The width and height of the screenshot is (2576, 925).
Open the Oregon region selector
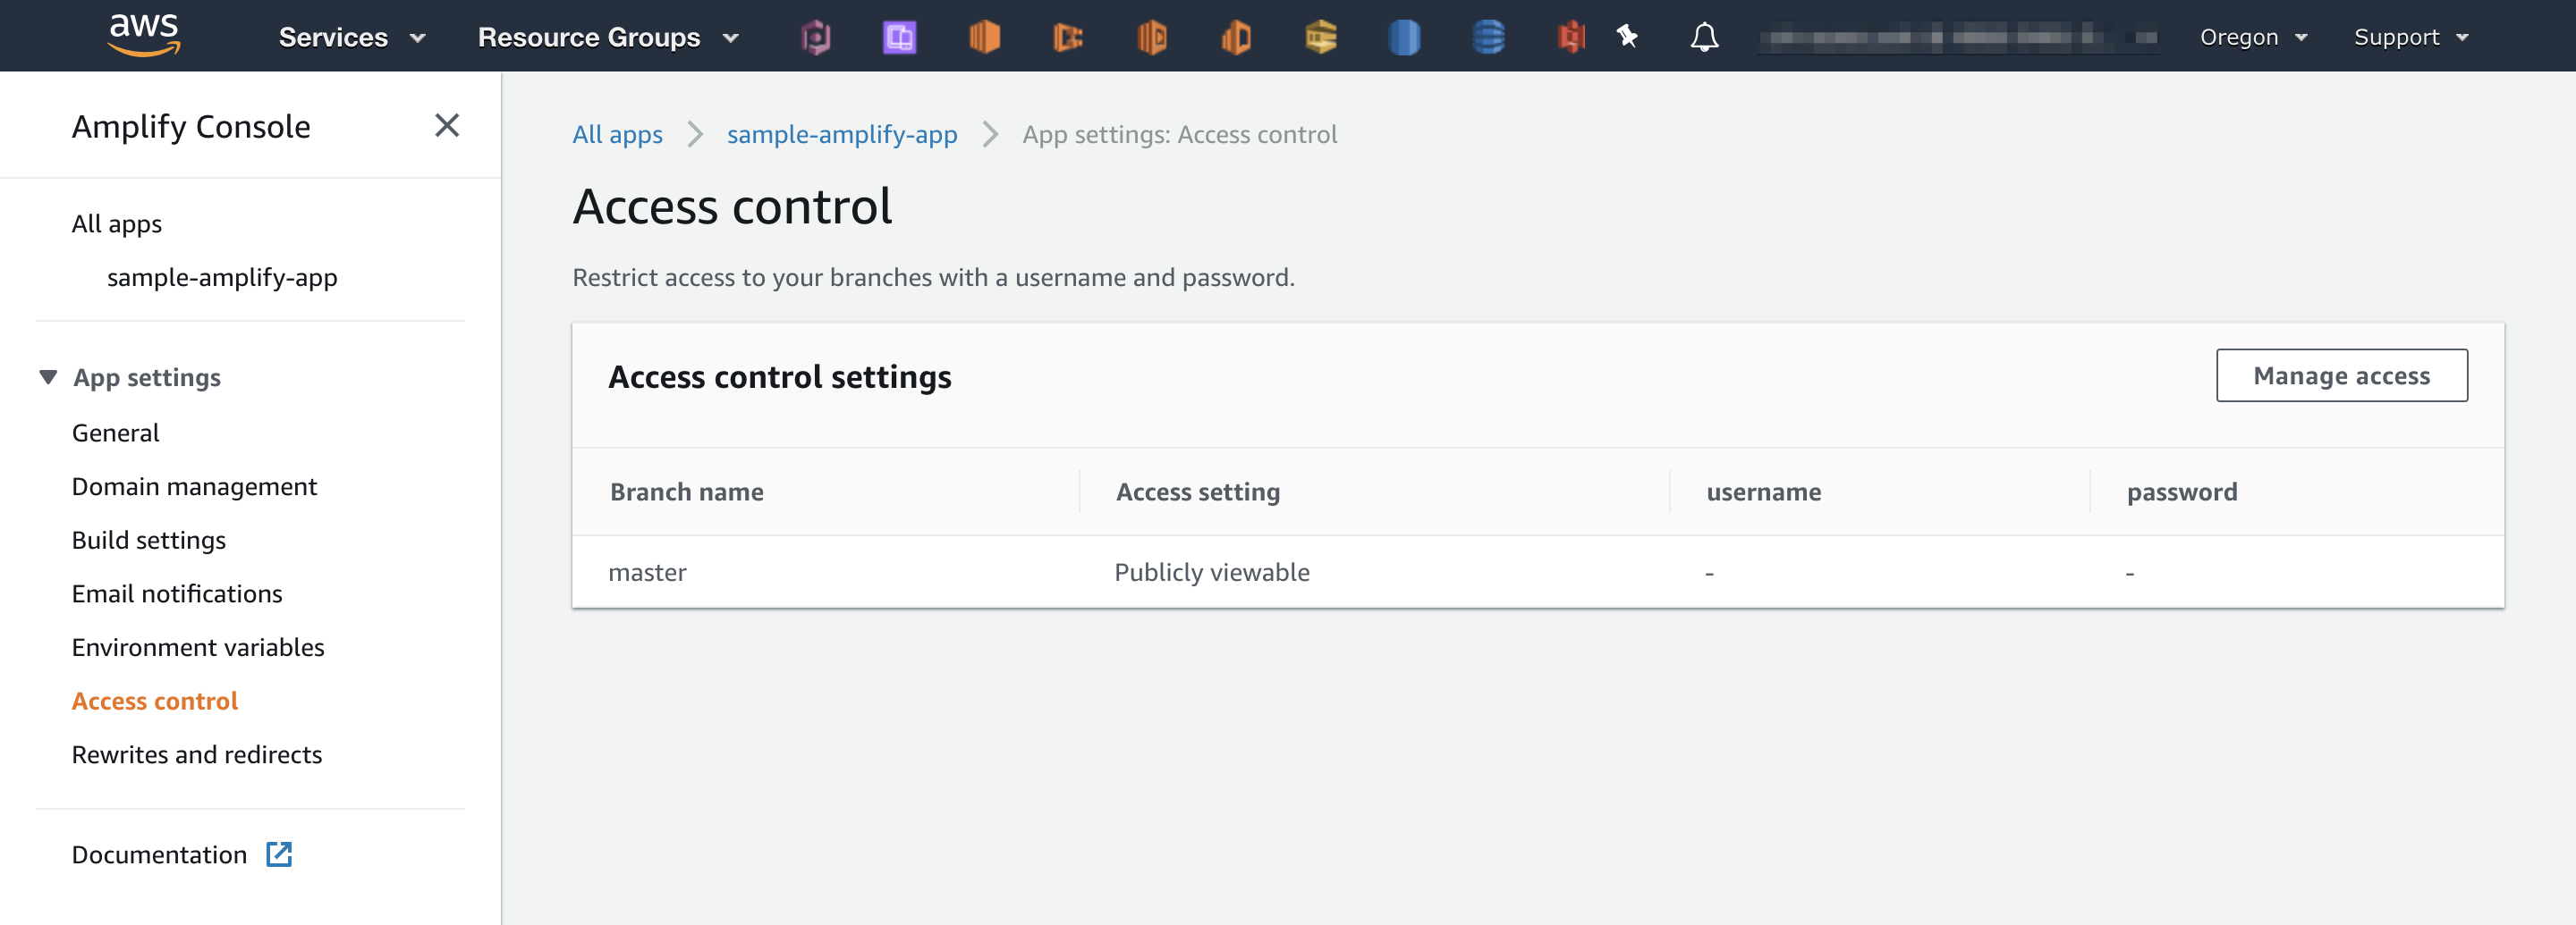pyautogui.click(x=2252, y=36)
